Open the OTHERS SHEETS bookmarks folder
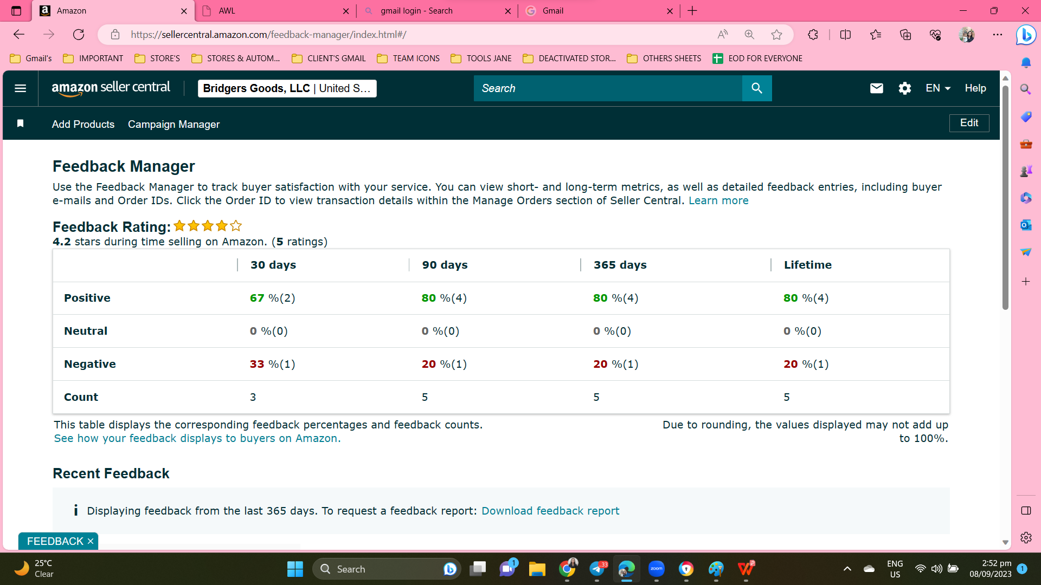 coord(664,58)
